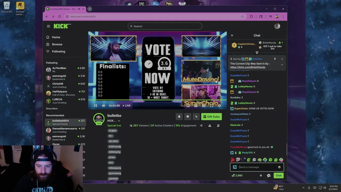
Task: Click the Kick search box
Action: point(165,26)
